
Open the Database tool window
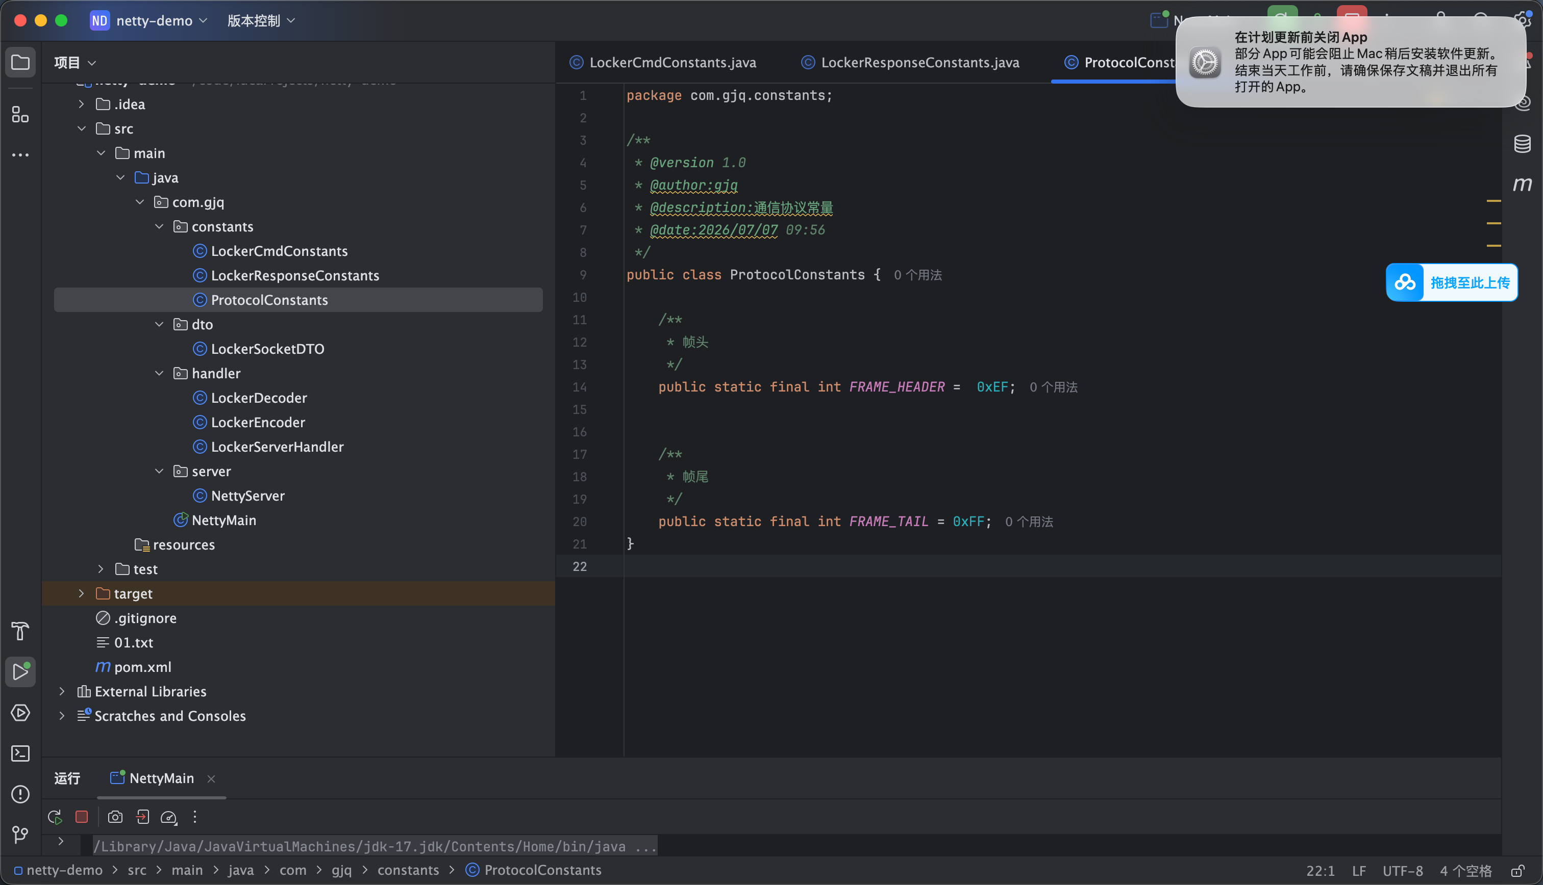[x=1522, y=144]
